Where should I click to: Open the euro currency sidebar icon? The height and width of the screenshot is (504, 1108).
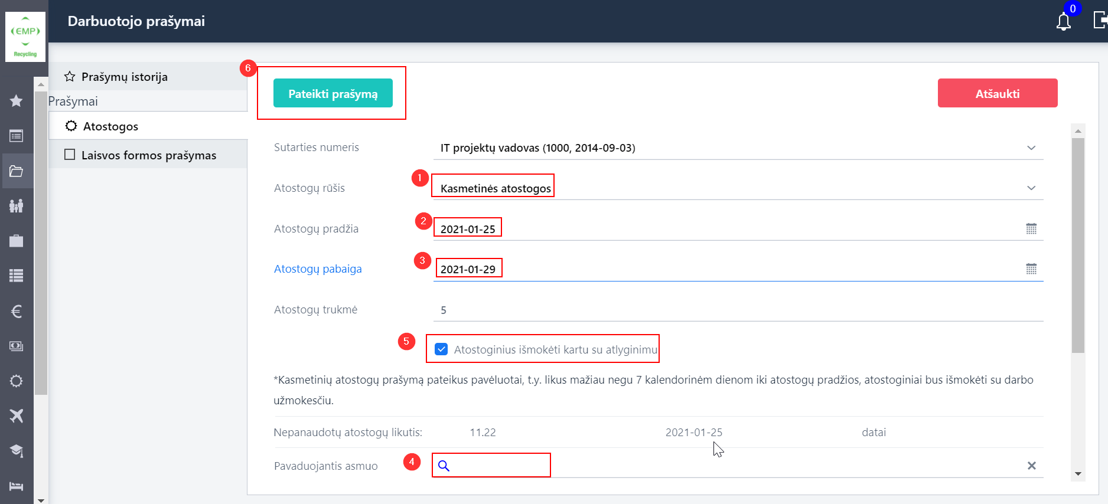pos(17,311)
